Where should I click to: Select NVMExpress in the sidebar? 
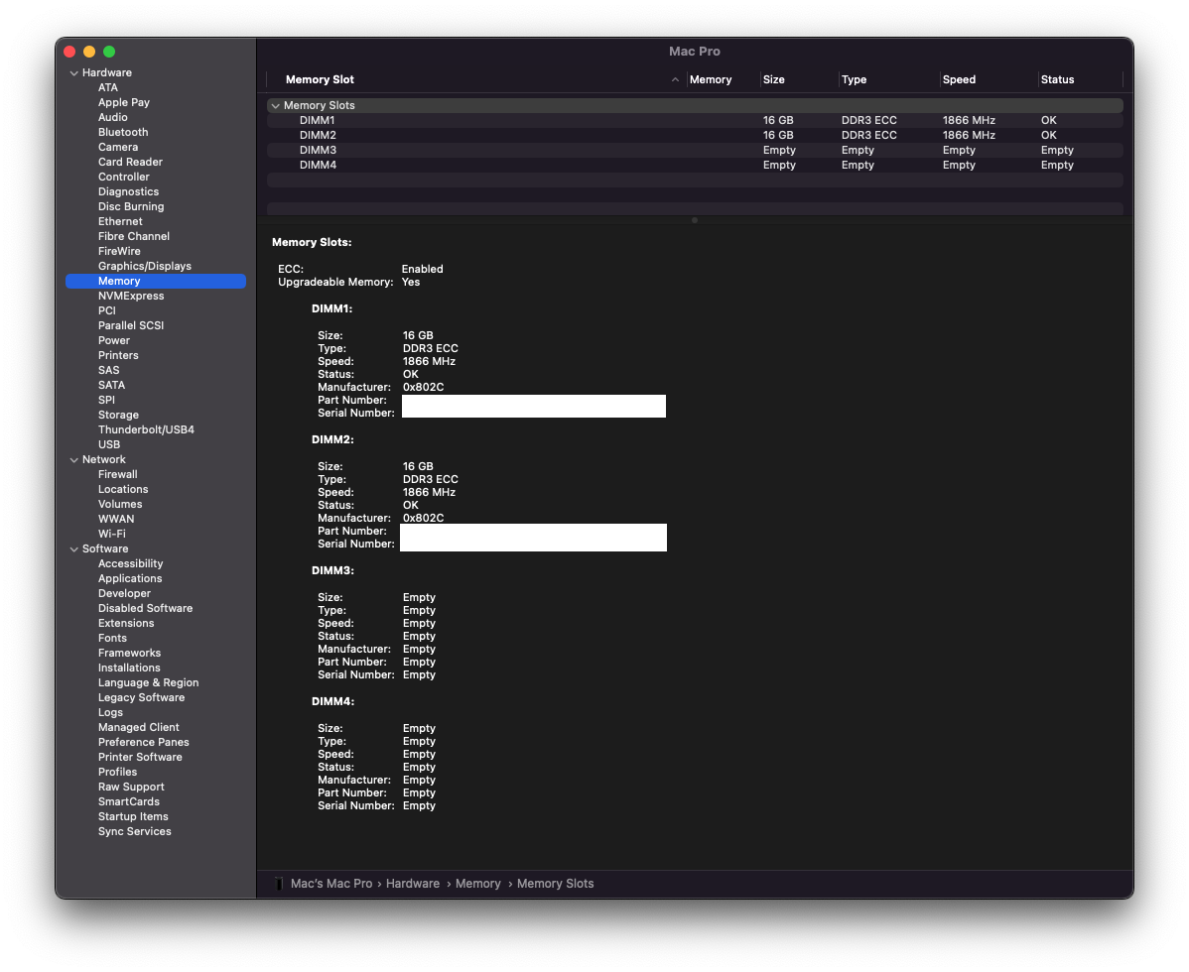pyautogui.click(x=130, y=297)
